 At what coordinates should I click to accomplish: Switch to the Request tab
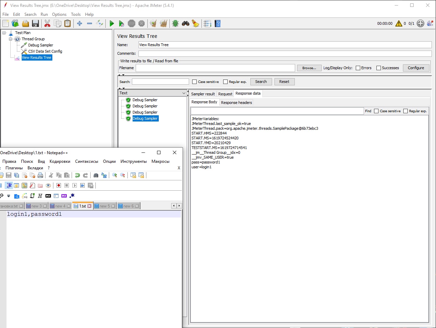tap(225, 94)
